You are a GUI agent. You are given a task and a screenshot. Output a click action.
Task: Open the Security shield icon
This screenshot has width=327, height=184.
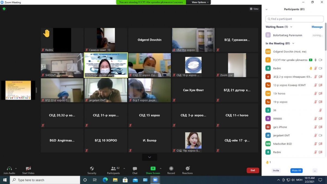pos(92,169)
